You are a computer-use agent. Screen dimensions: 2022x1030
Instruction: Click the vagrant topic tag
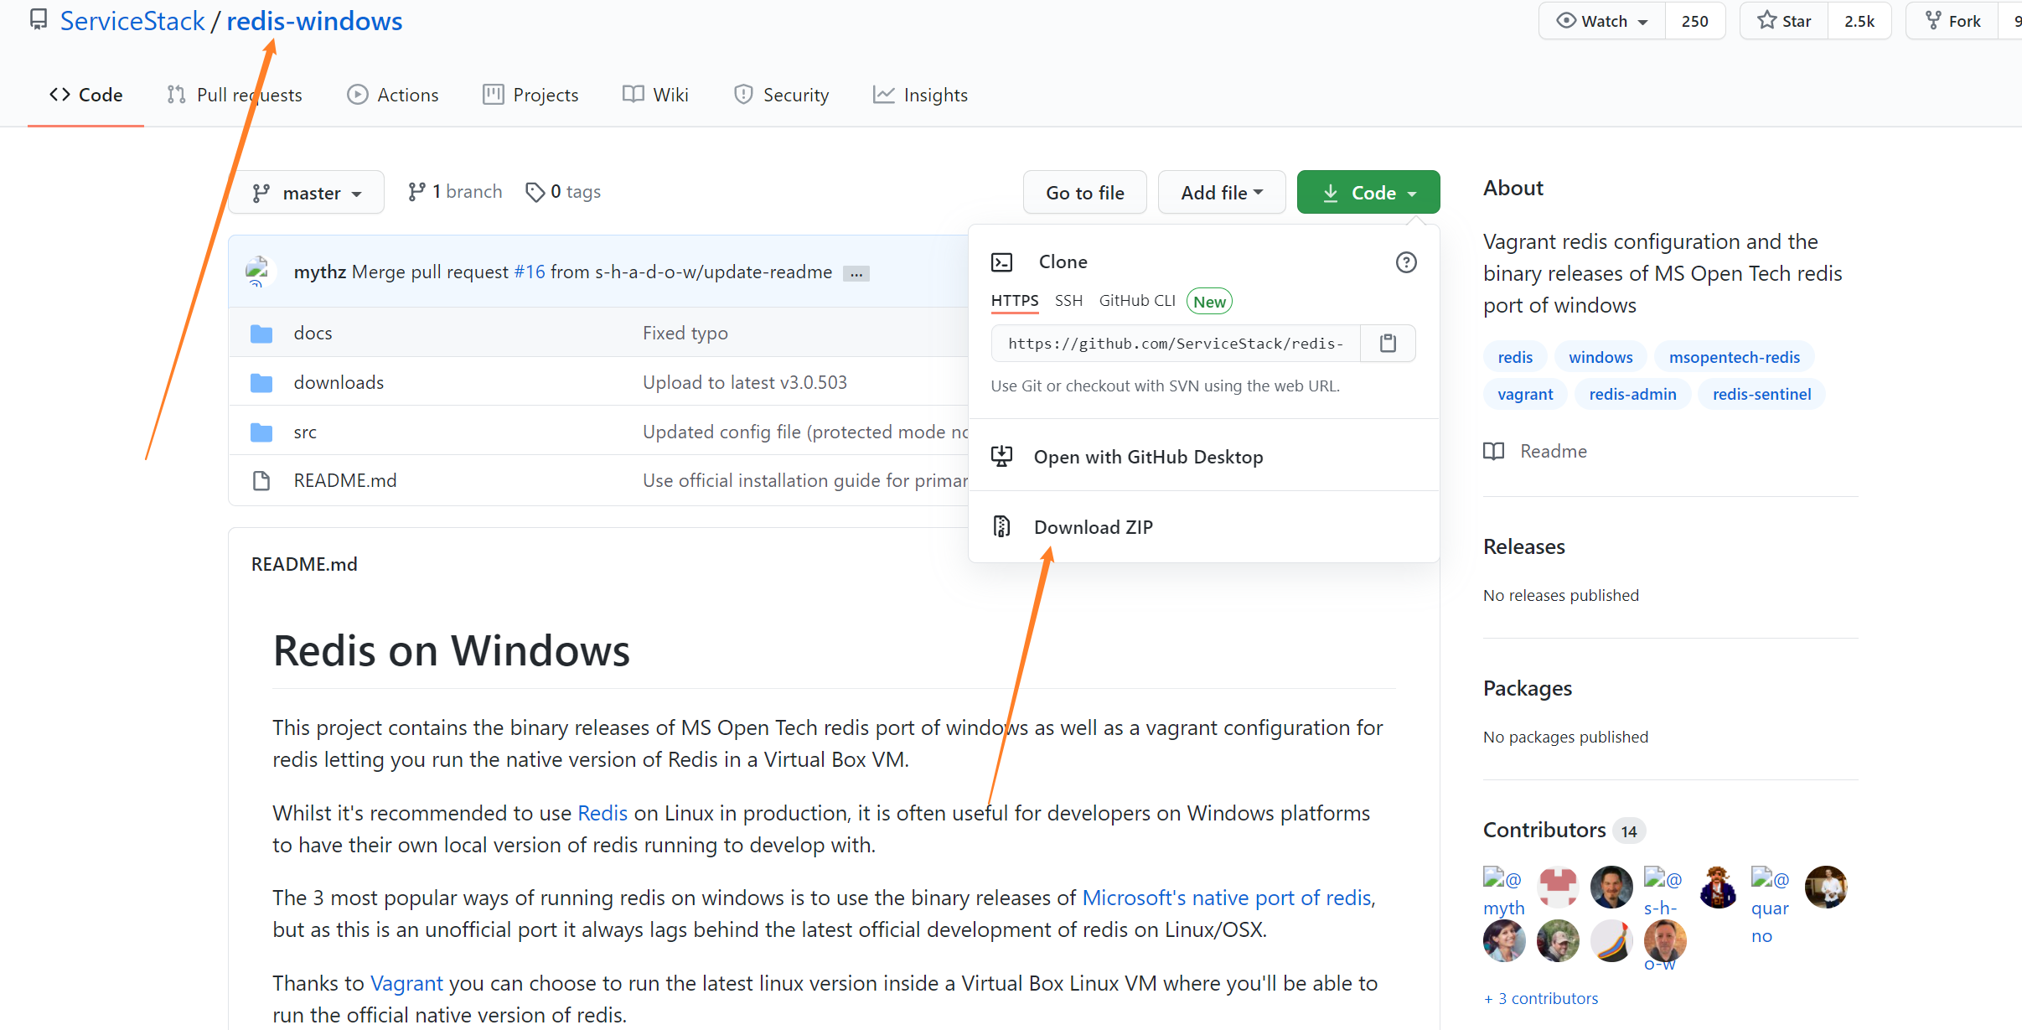pos(1525,394)
